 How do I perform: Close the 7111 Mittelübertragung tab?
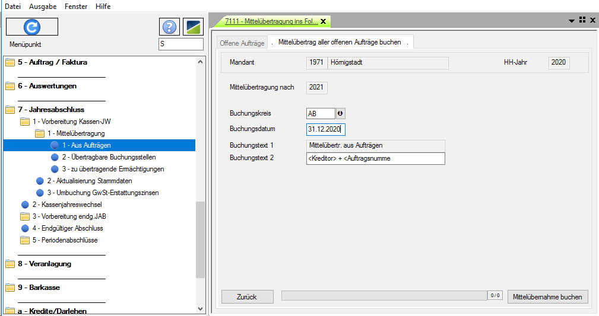(x=324, y=21)
